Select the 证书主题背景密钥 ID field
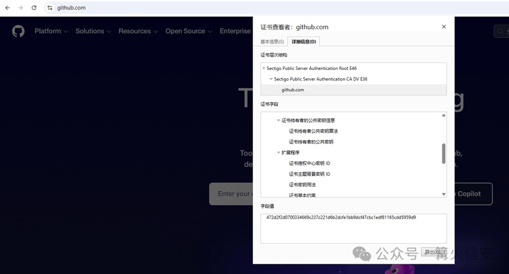509x274 pixels. (x=310, y=174)
